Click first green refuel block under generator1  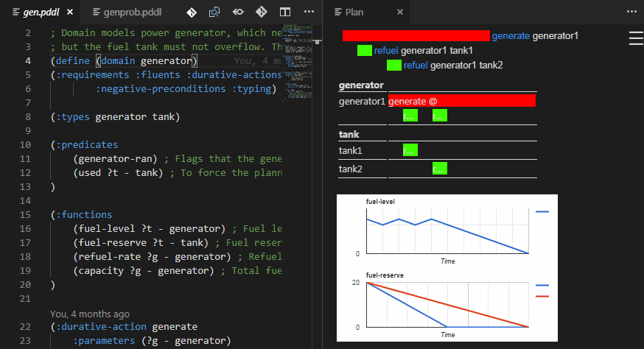tap(410, 116)
